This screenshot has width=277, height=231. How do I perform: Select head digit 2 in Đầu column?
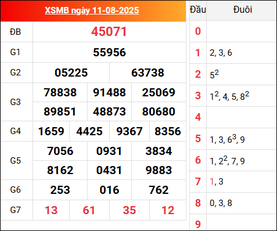click(198, 74)
